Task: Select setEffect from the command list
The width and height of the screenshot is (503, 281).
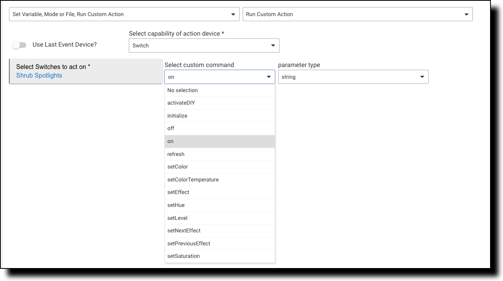Action: (220, 192)
